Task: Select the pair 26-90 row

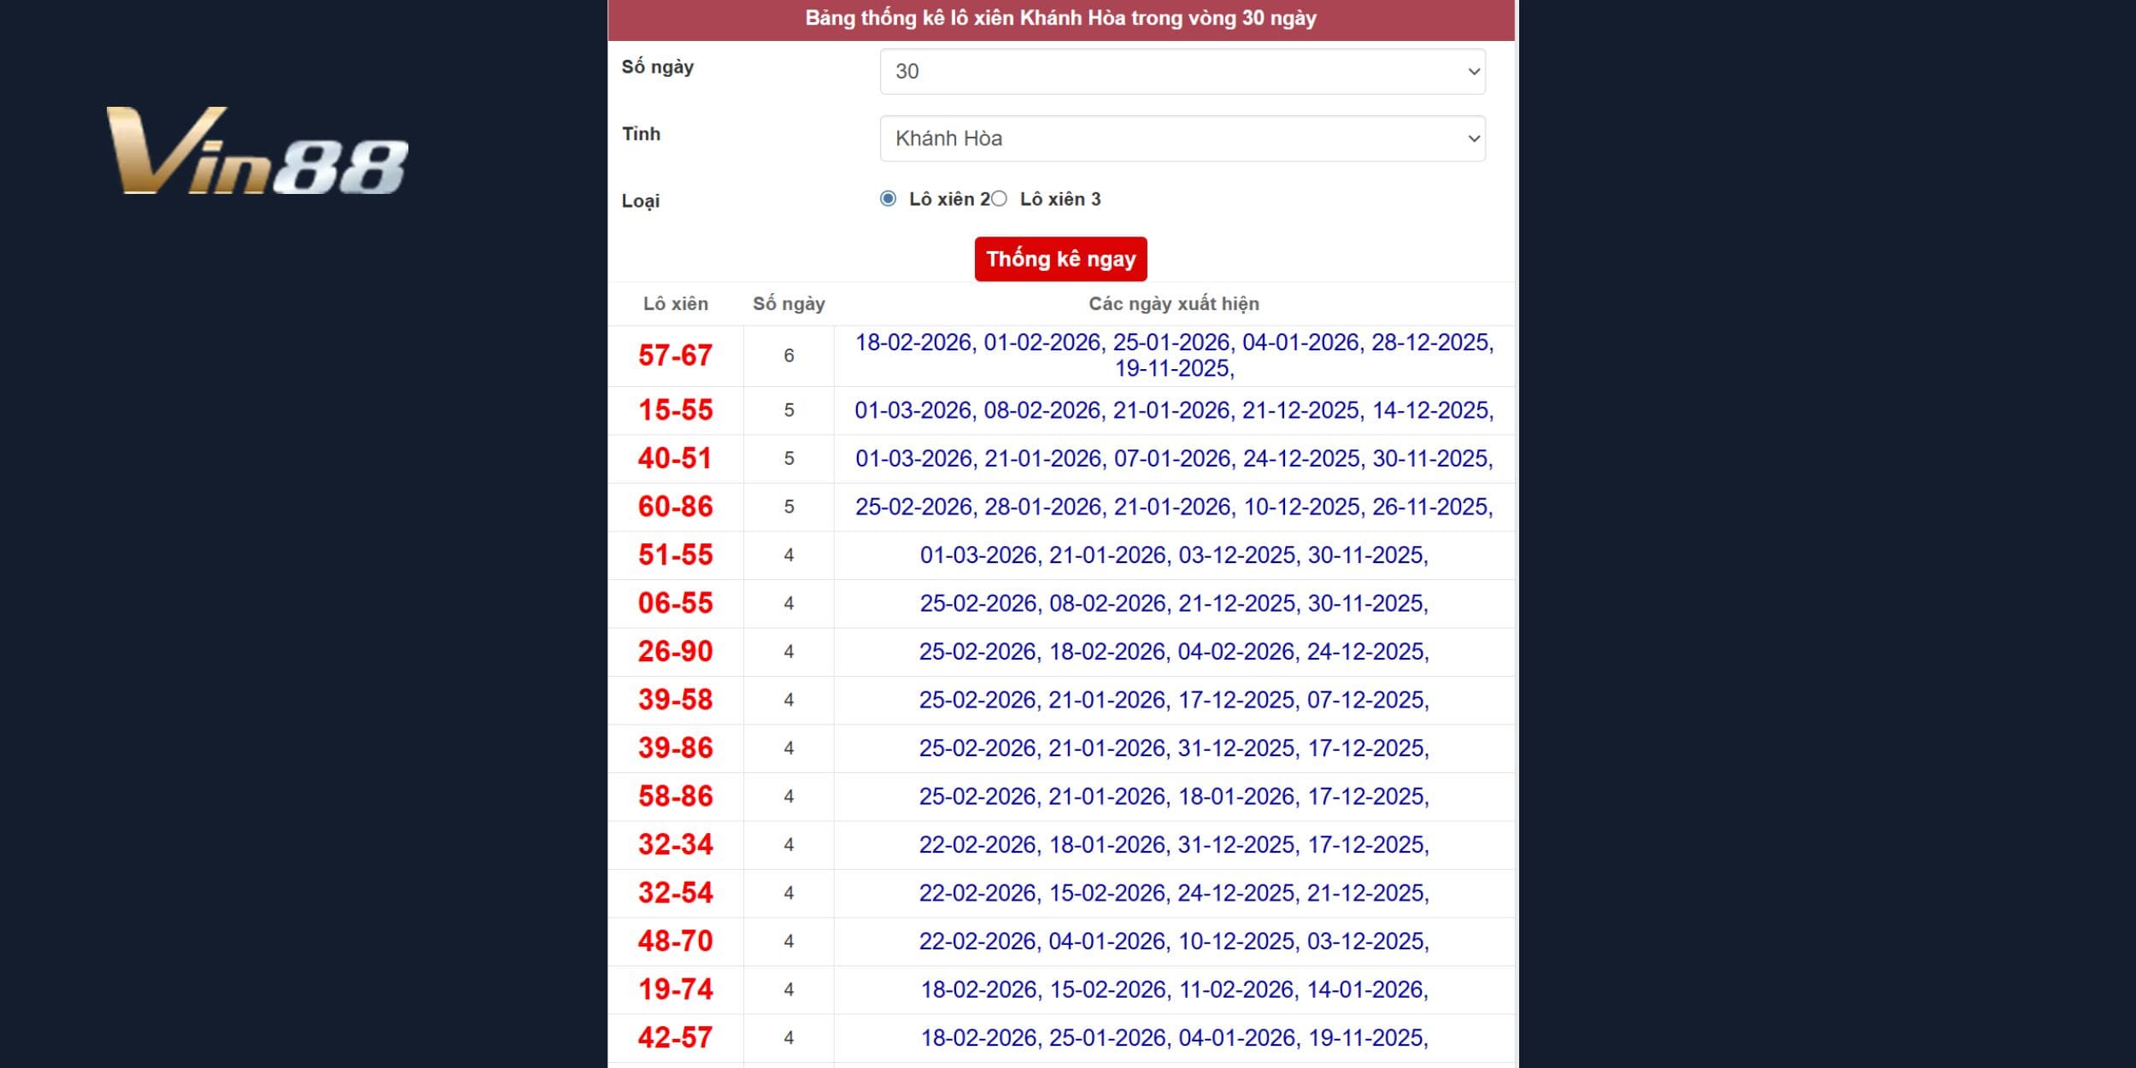Action: 676,651
